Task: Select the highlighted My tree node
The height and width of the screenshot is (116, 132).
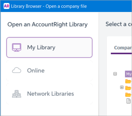Action: [x=128, y=74]
